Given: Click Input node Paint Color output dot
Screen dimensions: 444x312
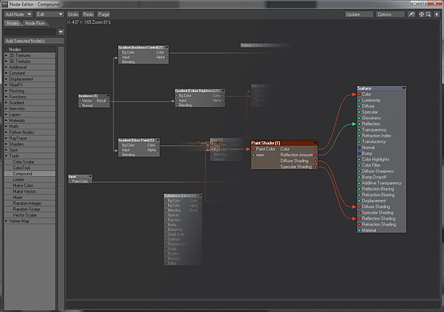Looking at the screenshot, I should pos(90,181).
